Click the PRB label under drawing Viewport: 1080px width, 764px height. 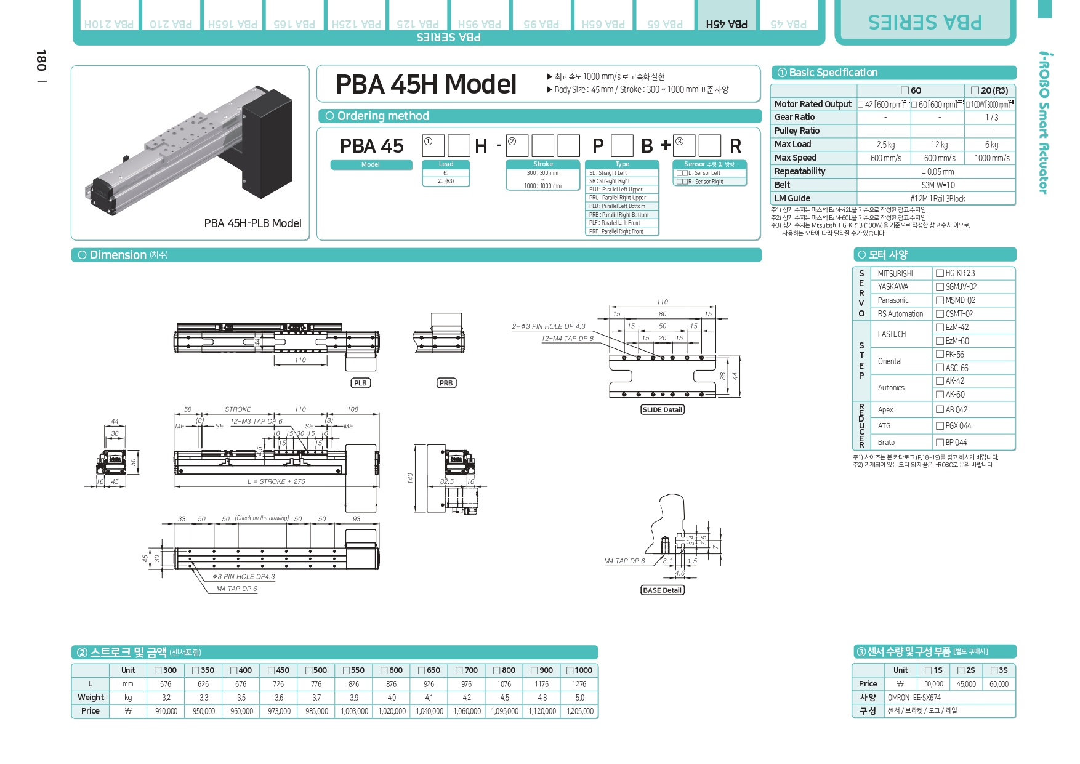(446, 383)
